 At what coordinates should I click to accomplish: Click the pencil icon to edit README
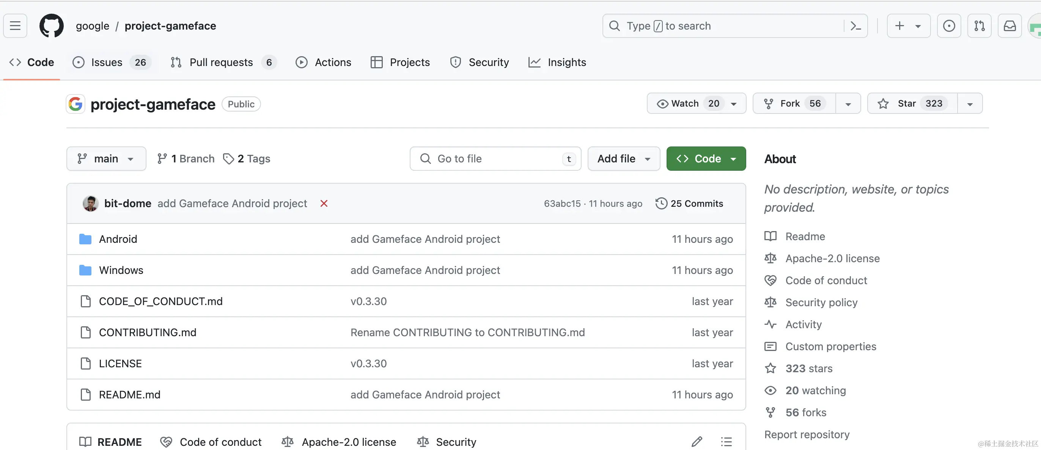[x=697, y=442]
